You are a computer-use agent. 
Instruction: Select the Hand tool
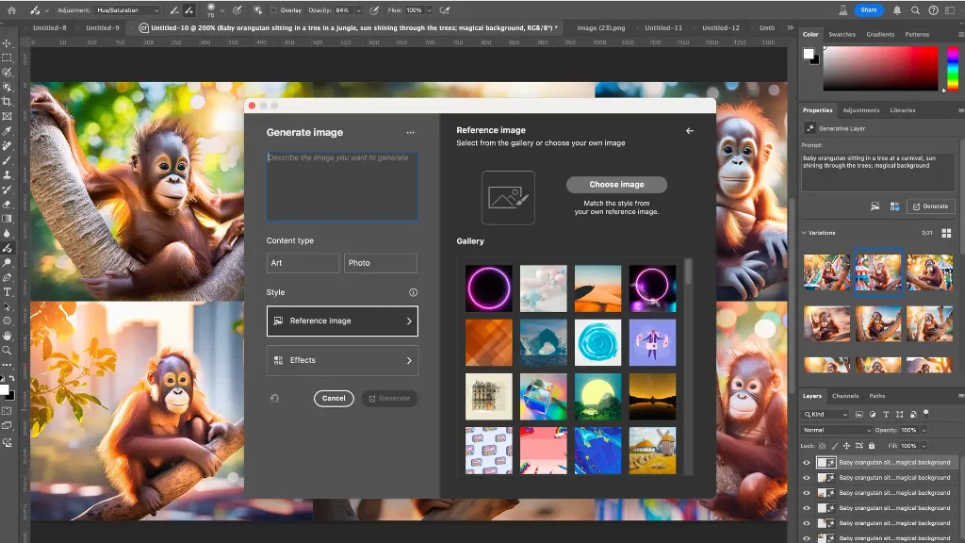tap(7, 336)
